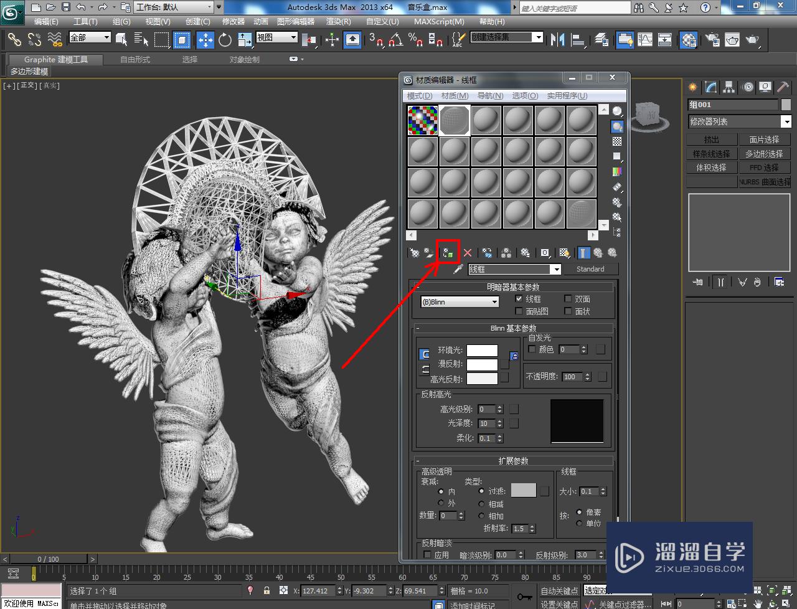Screen dimensions: 797x609
Task: Open the 编辑(E) menu
Action: click(x=46, y=21)
